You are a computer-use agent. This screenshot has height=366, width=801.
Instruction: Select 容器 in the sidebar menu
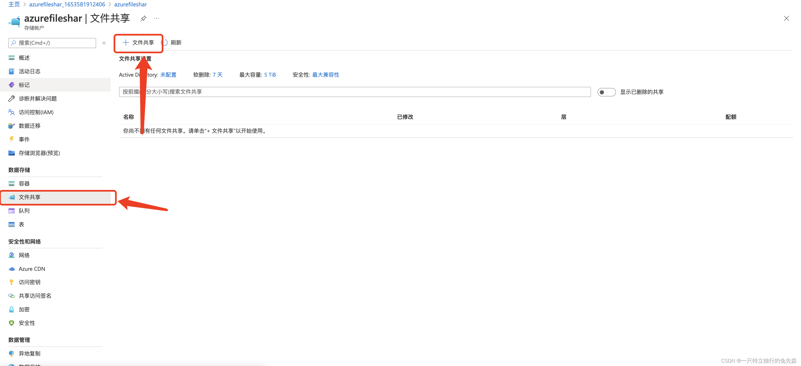(24, 184)
